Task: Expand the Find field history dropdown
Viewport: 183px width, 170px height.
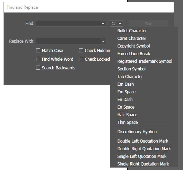Action: (x=103, y=24)
